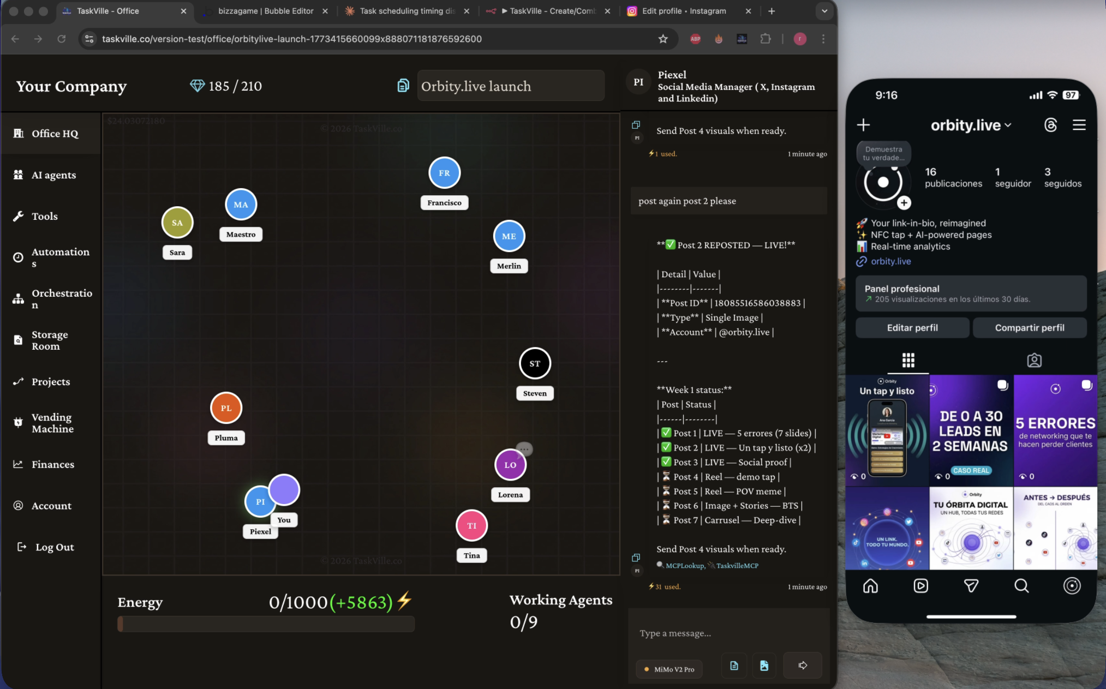The height and width of the screenshot is (689, 1106).
Task: Switch to Task scheduling timing tab
Action: coord(407,11)
